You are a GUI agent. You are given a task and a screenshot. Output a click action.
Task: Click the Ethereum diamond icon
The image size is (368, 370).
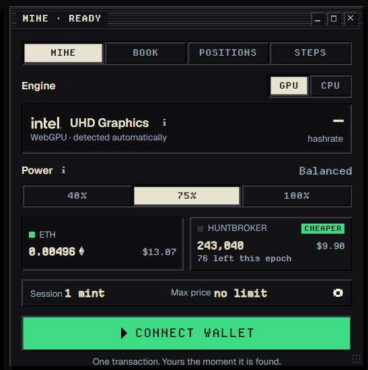coord(81,251)
